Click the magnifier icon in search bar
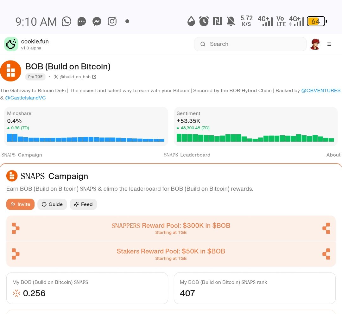 click(x=203, y=44)
